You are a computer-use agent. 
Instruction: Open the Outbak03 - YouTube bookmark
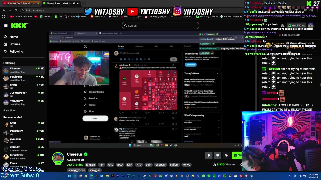coord(21,17)
